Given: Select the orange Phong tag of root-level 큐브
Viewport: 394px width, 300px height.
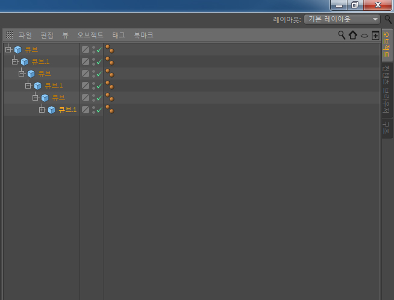Looking at the screenshot, I should tap(110, 49).
